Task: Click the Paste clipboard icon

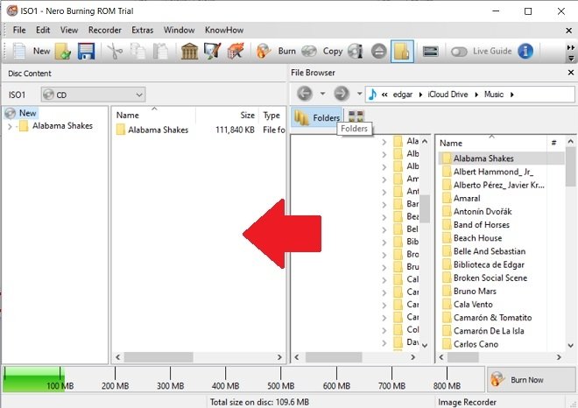Action: (x=161, y=51)
